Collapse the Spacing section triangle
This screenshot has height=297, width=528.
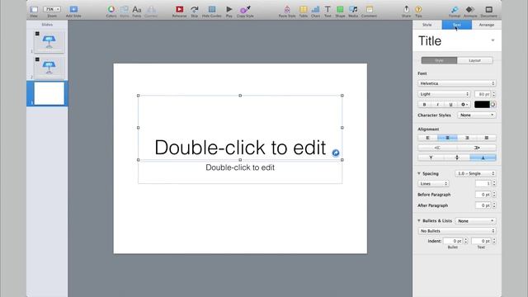419,173
